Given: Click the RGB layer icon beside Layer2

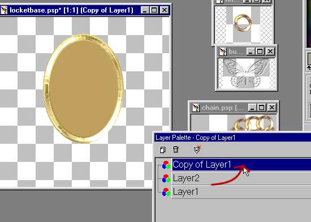Looking at the screenshot, I should pyautogui.click(x=166, y=178).
